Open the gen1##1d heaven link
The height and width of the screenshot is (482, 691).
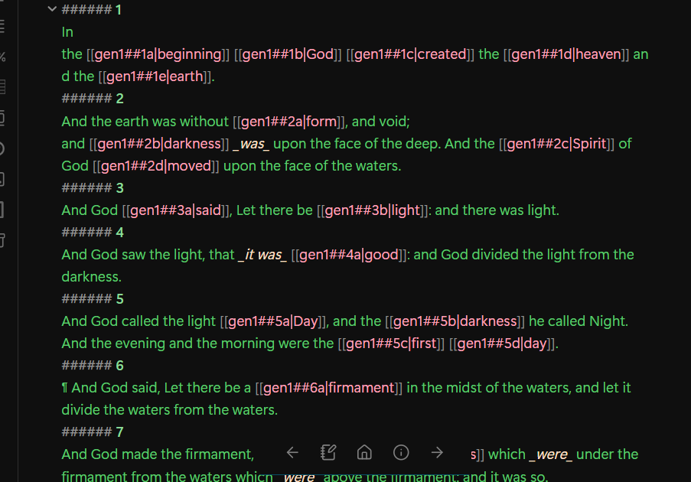(566, 54)
